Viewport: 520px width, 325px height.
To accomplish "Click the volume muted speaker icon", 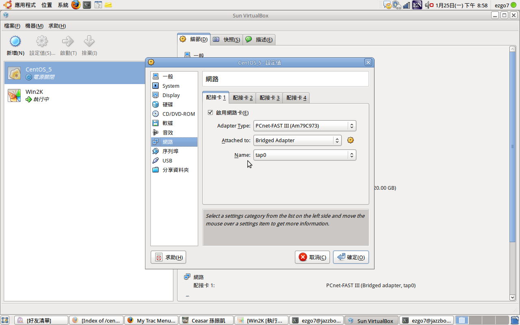I will [x=429, y=5].
